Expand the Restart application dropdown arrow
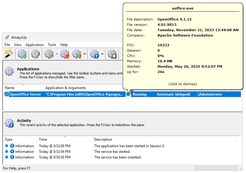Image resolution: width=246 pixels, height=173 pixels. pos(85,54)
